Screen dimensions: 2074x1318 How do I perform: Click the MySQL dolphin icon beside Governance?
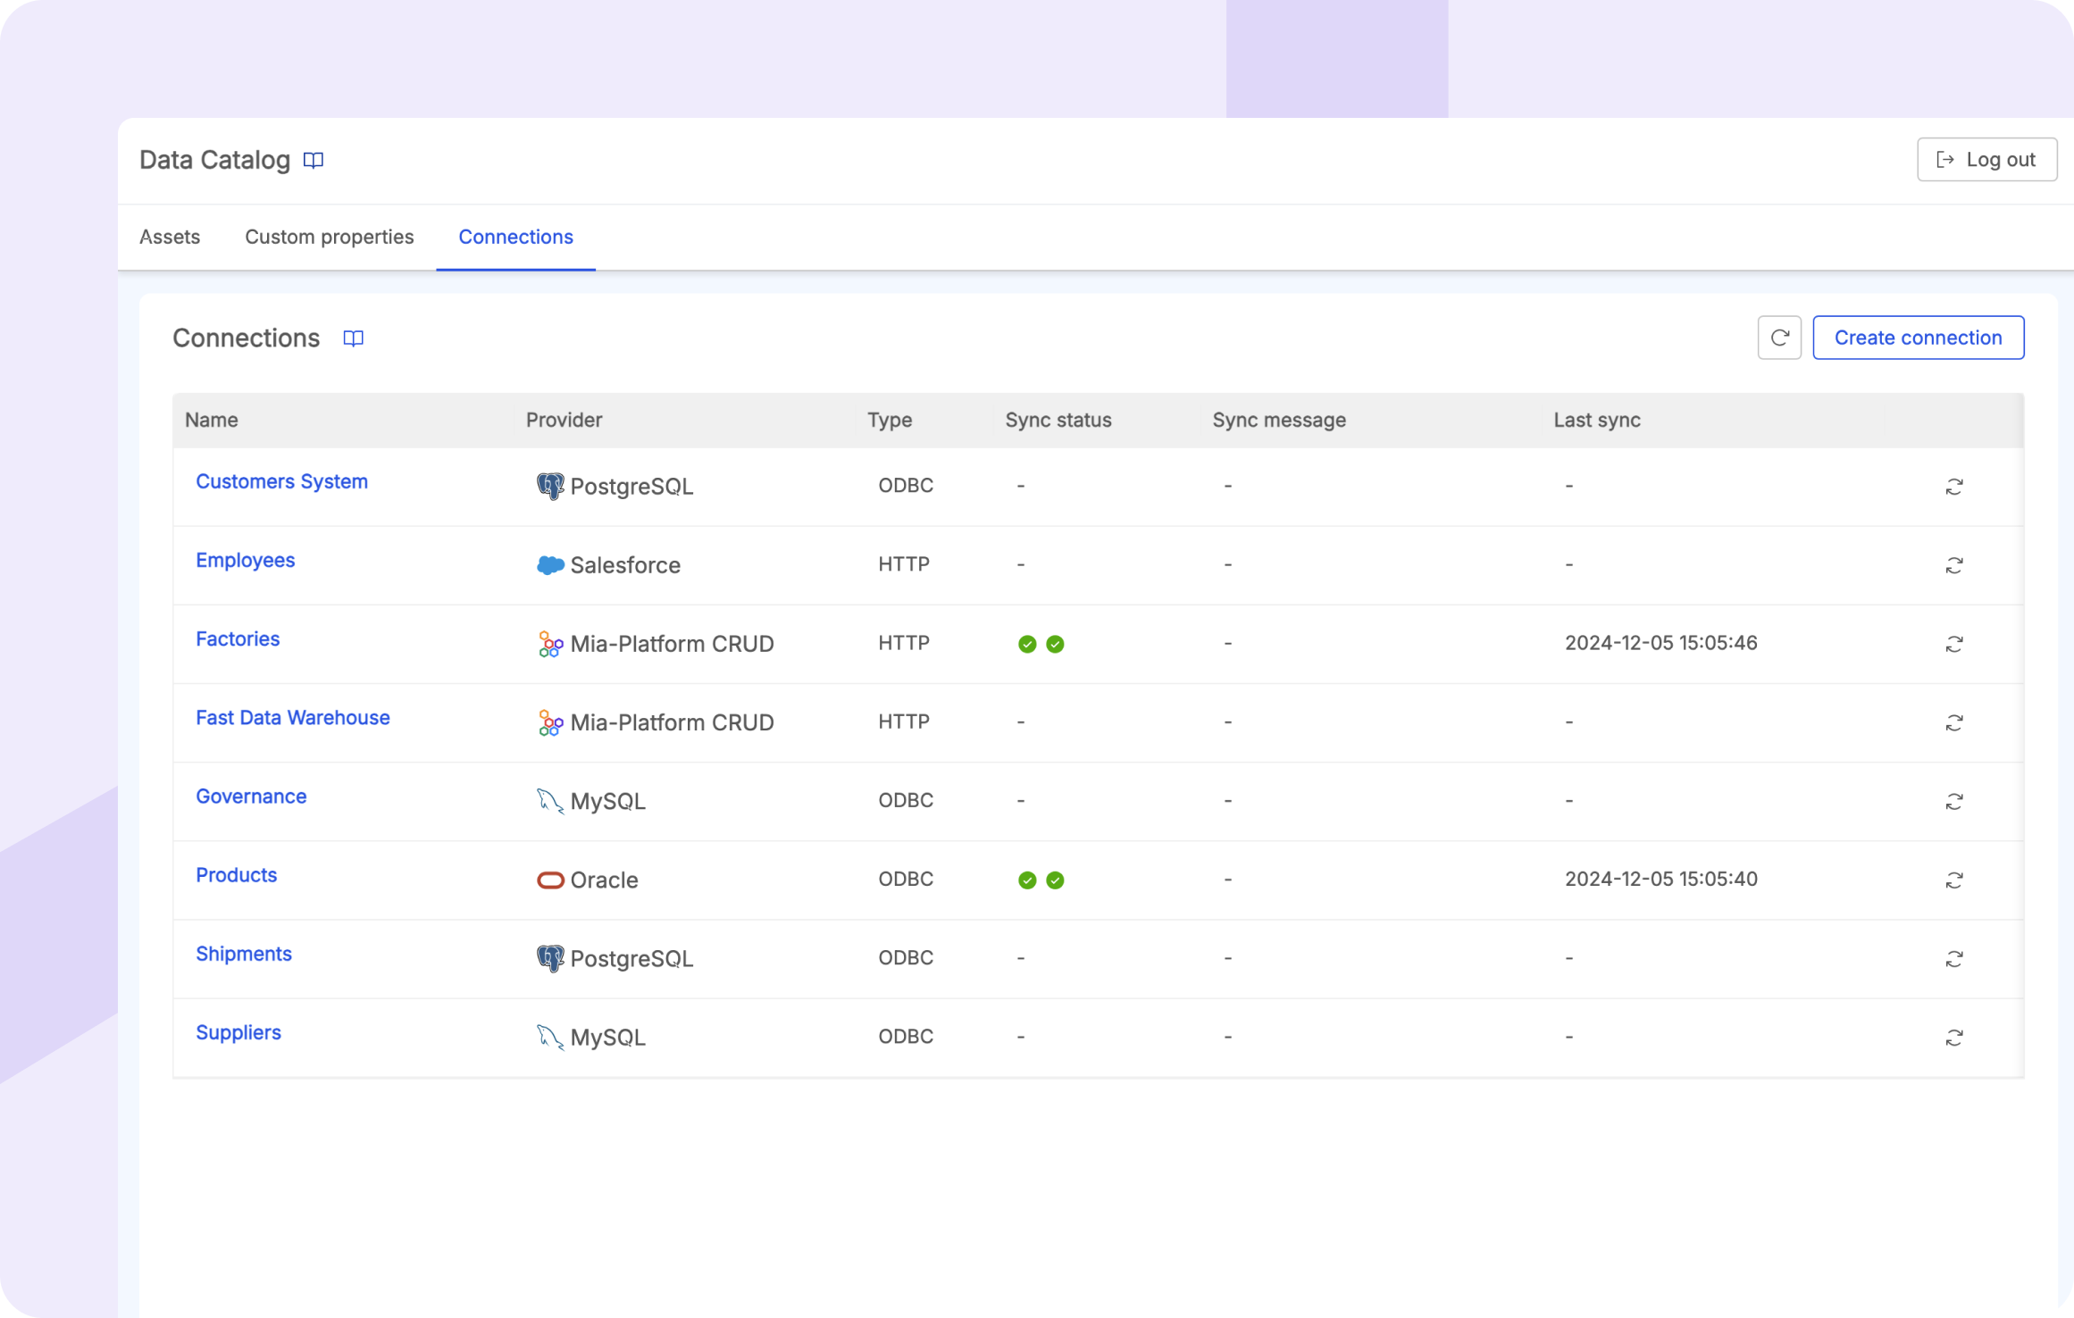click(549, 801)
